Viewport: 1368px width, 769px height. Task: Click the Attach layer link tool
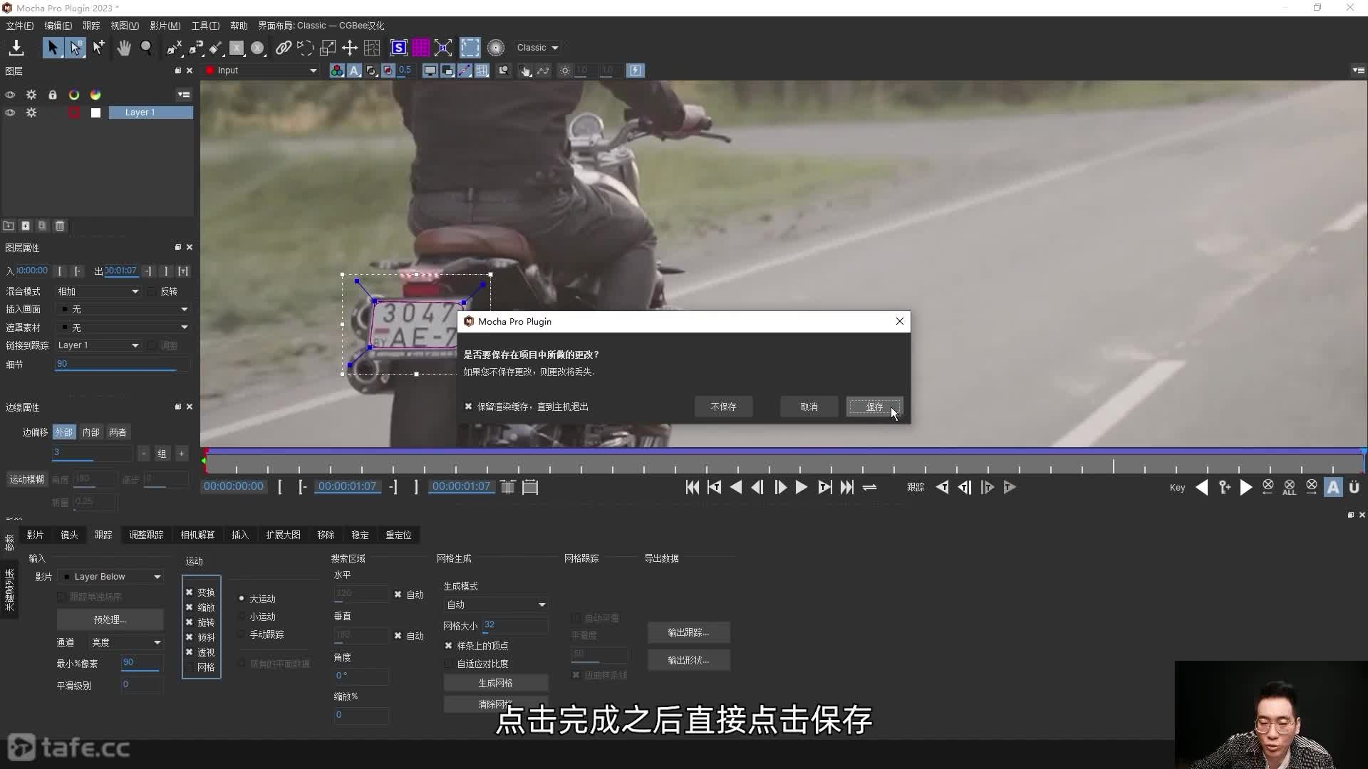(x=284, y=48)
